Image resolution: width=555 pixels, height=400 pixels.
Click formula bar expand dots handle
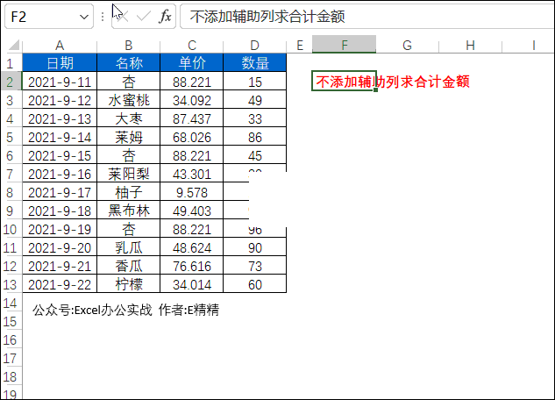[x=103, y=17]
